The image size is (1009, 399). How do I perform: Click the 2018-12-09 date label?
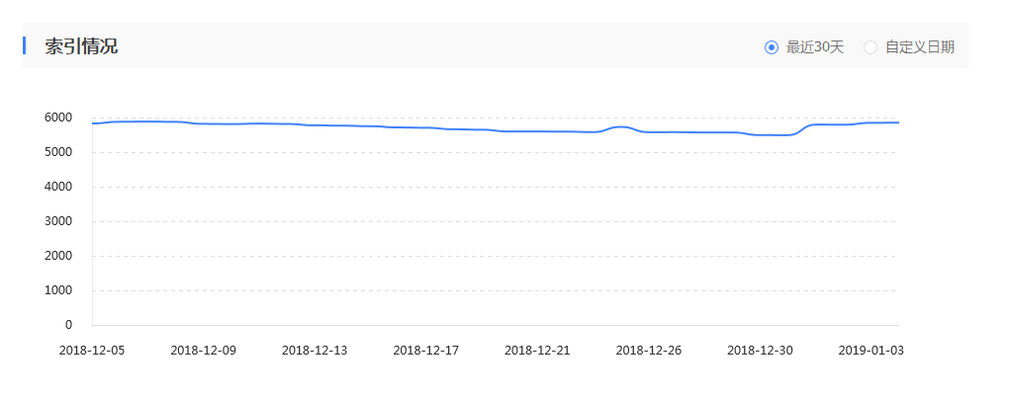(x=204, y=351)
